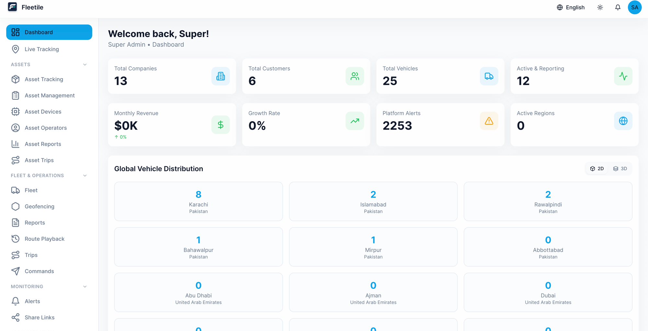648x331 pixels.
Task: Select the Abbottabad distribution card
Action: (x=548, y=247)
